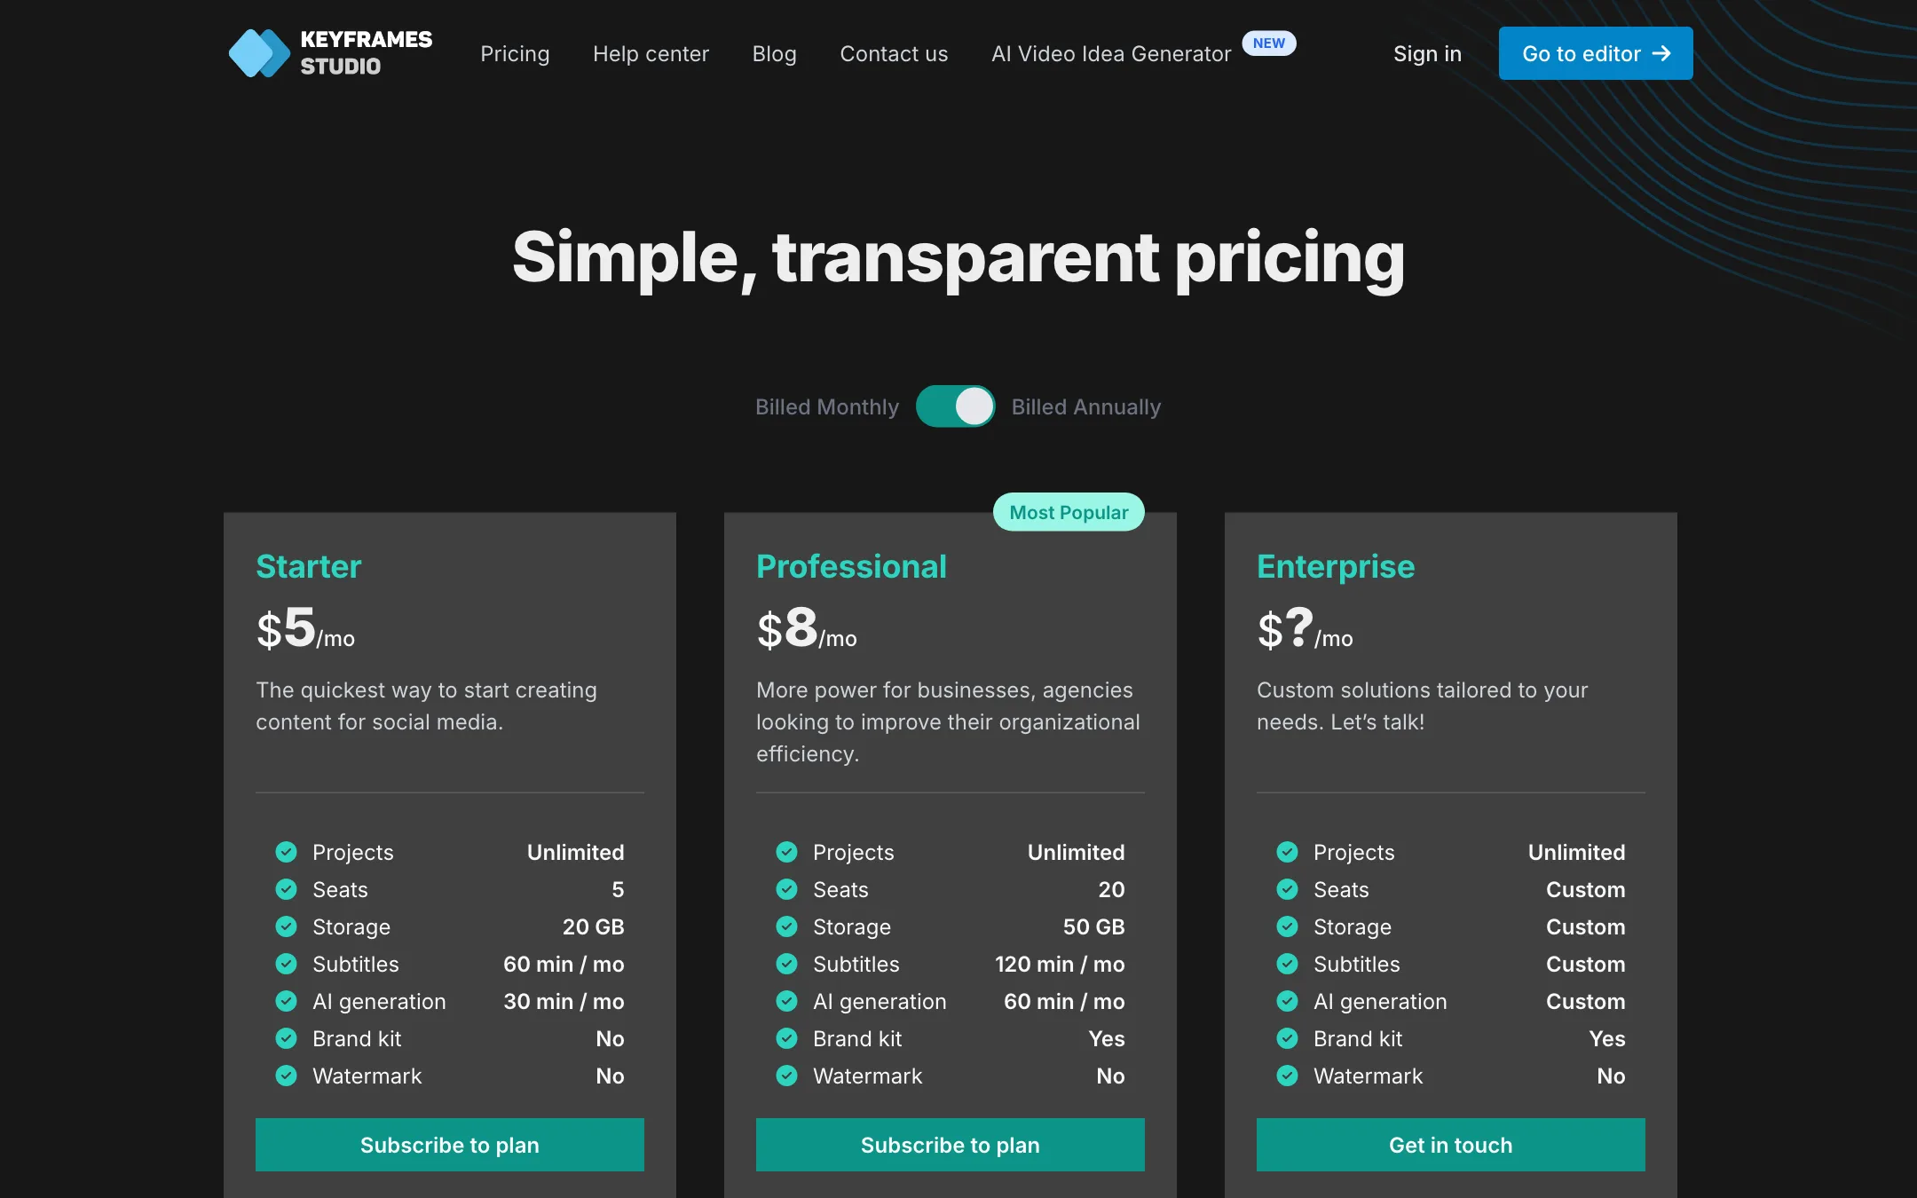Subscribe to the Professional plan
This screenshot has width=1917, height=1198.
pyautogui.click(x=951, y=1145)
